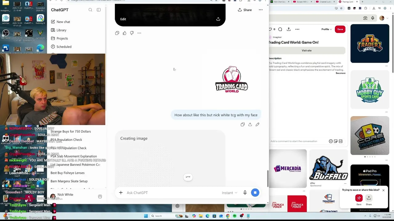Open the Profile board dropdown on the pin
The width and height of the screenshot is (394, 221).
click(327, 29)
